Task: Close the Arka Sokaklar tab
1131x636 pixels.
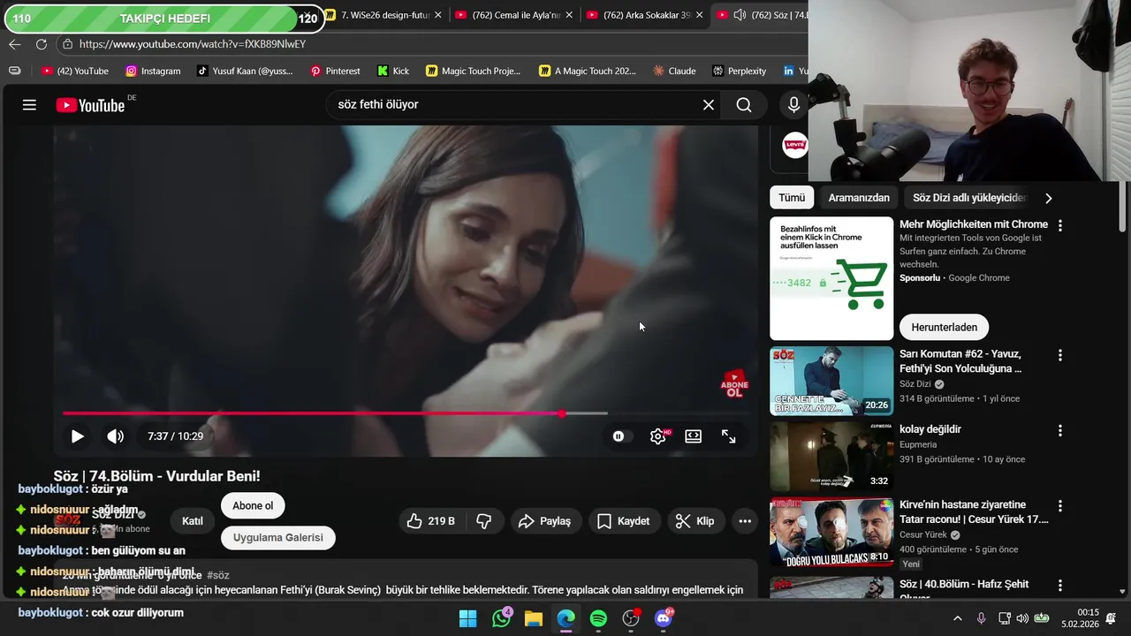Action: [x=699, y=15]
